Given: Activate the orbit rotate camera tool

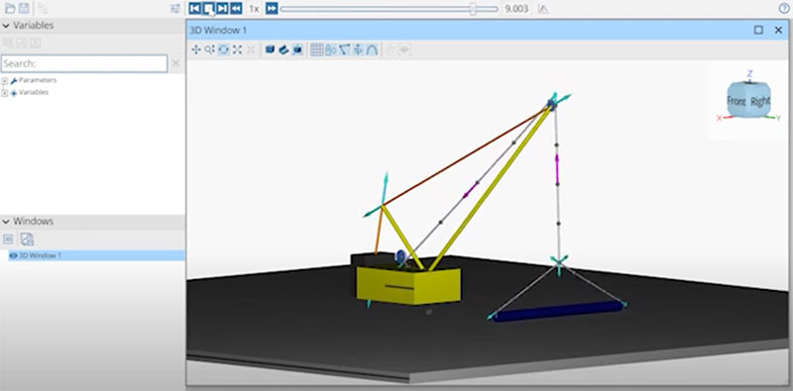Looking at the screenshot, I should click(x=224, y=49).
